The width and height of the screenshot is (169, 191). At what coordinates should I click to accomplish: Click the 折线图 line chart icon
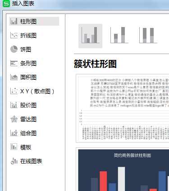[14, 35]
